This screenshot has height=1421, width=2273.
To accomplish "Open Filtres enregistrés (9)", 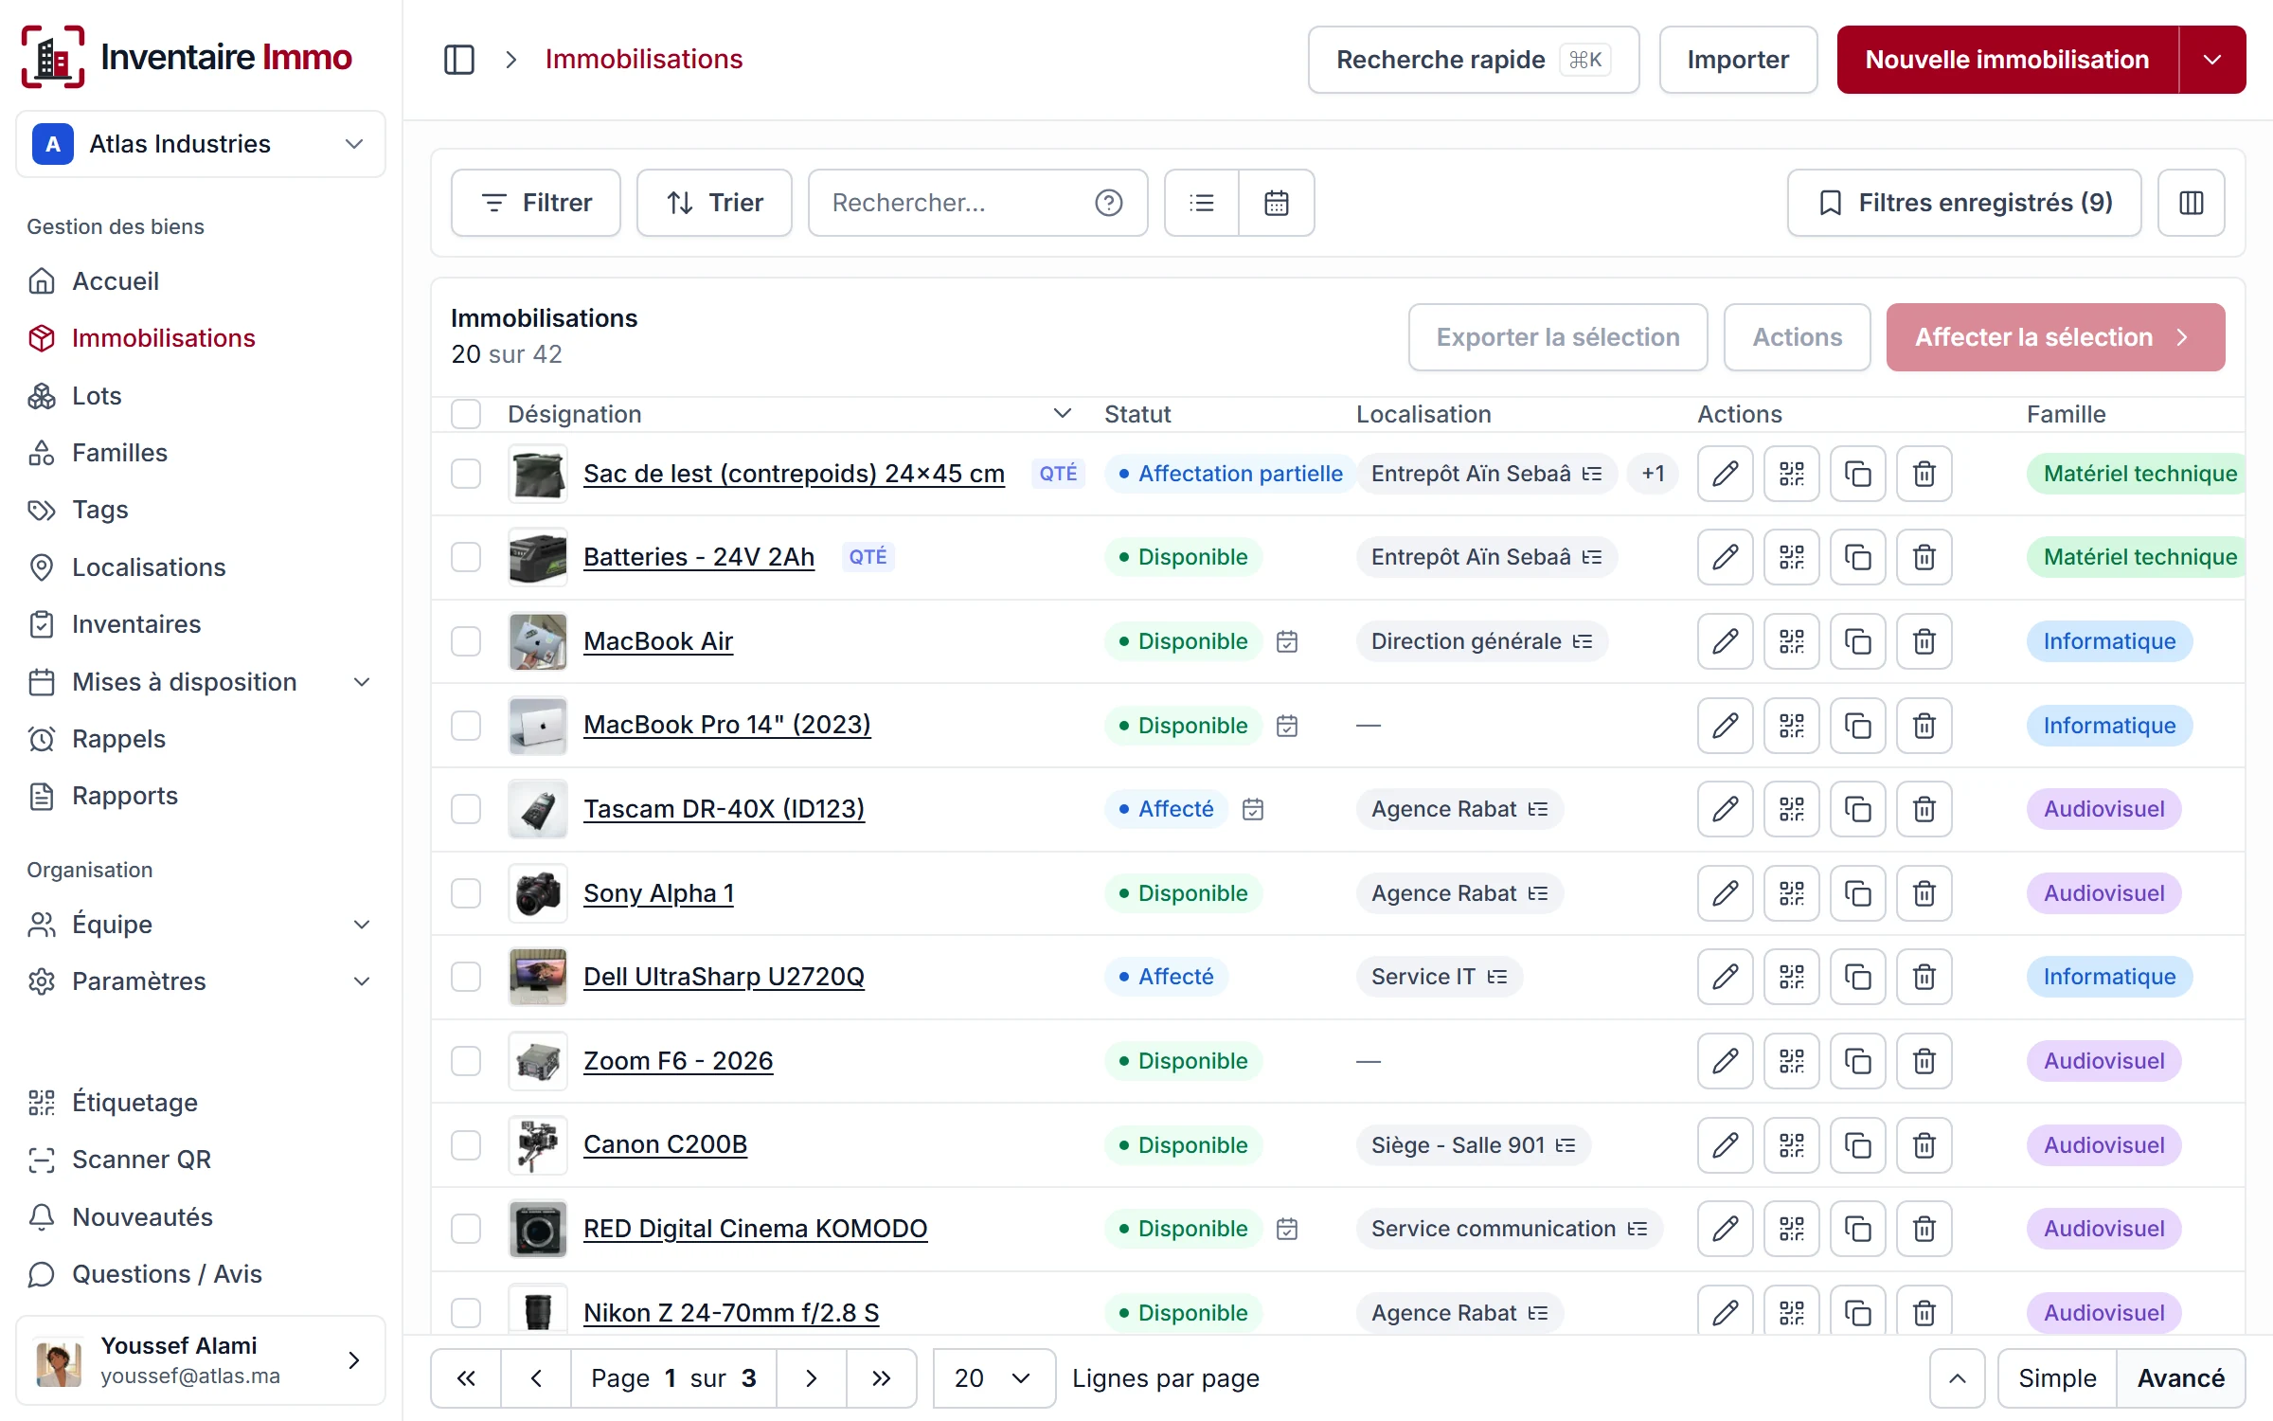I will [x=1964, y=203].
